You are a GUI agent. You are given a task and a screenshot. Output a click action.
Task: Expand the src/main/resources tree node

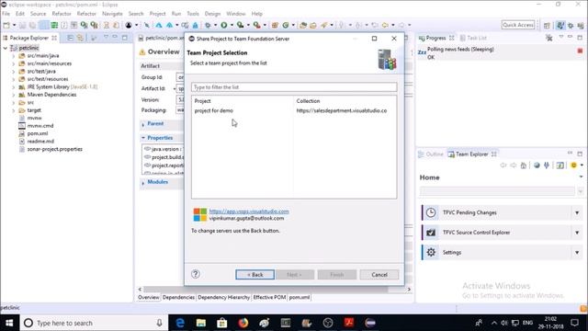(x=14, y=63)
